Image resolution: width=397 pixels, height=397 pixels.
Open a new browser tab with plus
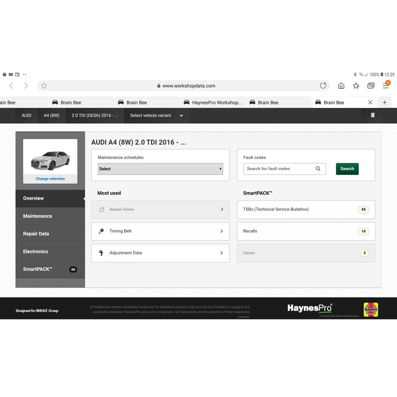(x=385, y=102)
